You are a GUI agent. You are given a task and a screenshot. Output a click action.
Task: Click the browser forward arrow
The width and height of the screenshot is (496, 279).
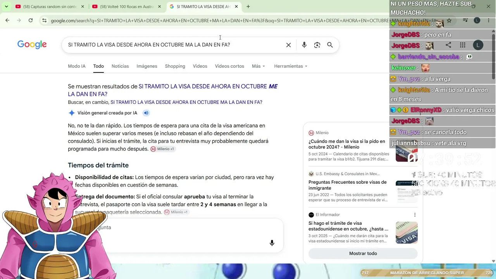pyautogui.click(x=19, y=21)
